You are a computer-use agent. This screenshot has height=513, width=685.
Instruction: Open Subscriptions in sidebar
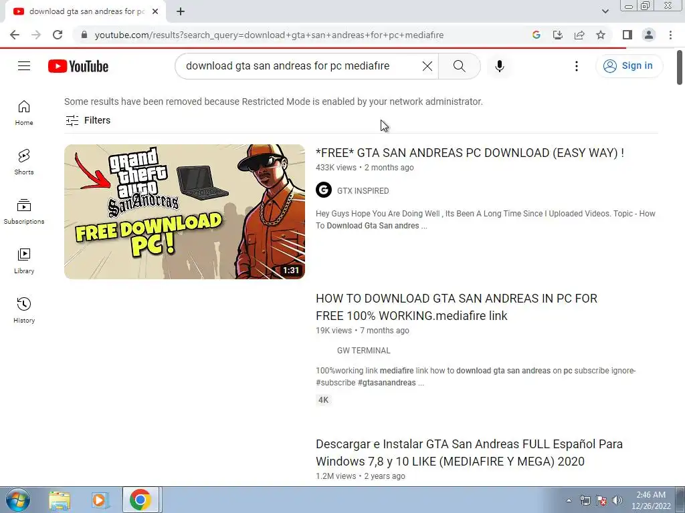[x=24, y=212]
